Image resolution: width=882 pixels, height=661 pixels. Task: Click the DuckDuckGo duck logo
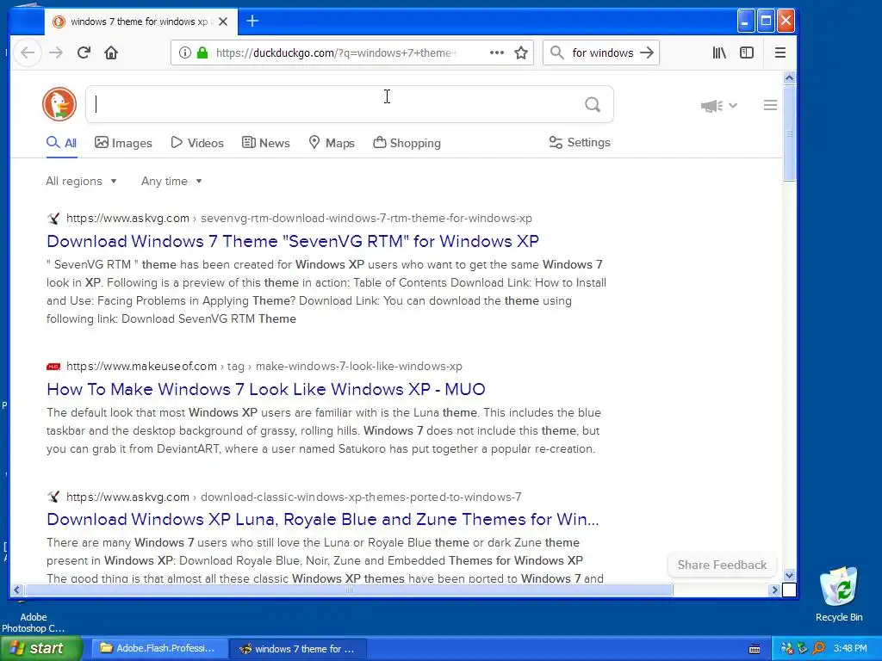59,104
